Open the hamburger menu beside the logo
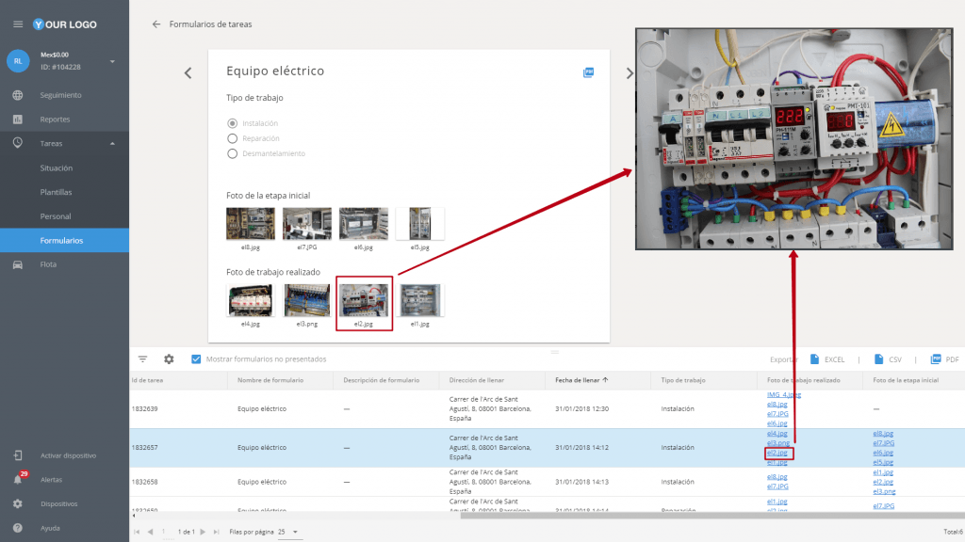Viewport: 965px width, 542px height. tap(18, 24)
